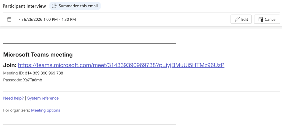Click the Summarize this email sparkle icon

(54, 6)
